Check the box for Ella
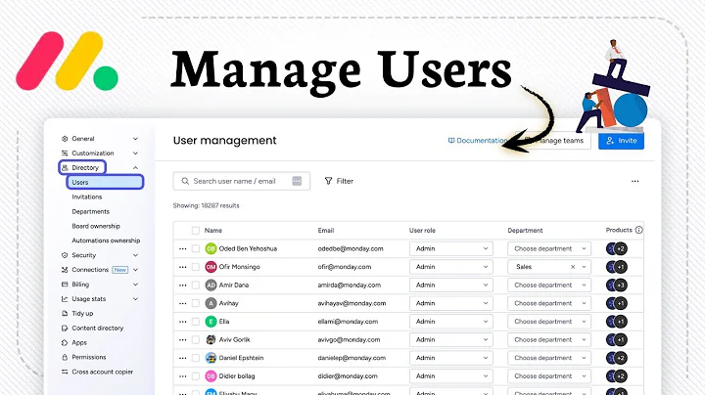The image size is (705, 395). pyautogui.click(x=196, y=322)
